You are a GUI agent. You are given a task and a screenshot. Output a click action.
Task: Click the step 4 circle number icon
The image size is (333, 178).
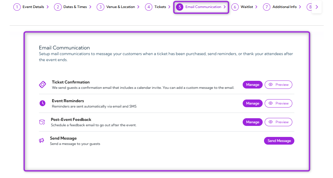(149, 7)
